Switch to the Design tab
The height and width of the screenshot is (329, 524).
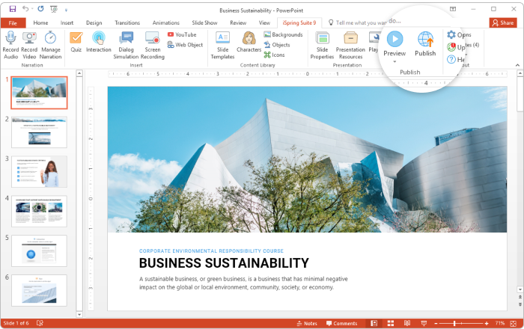pyautogui.click(x=94, y=22)
